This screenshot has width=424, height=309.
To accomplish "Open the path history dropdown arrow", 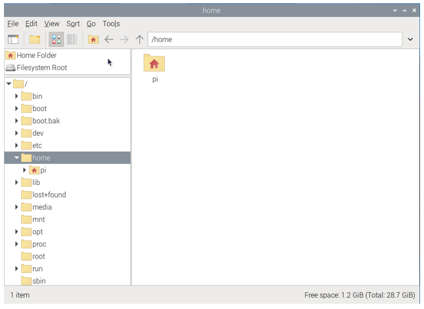I will coord(410,39).
